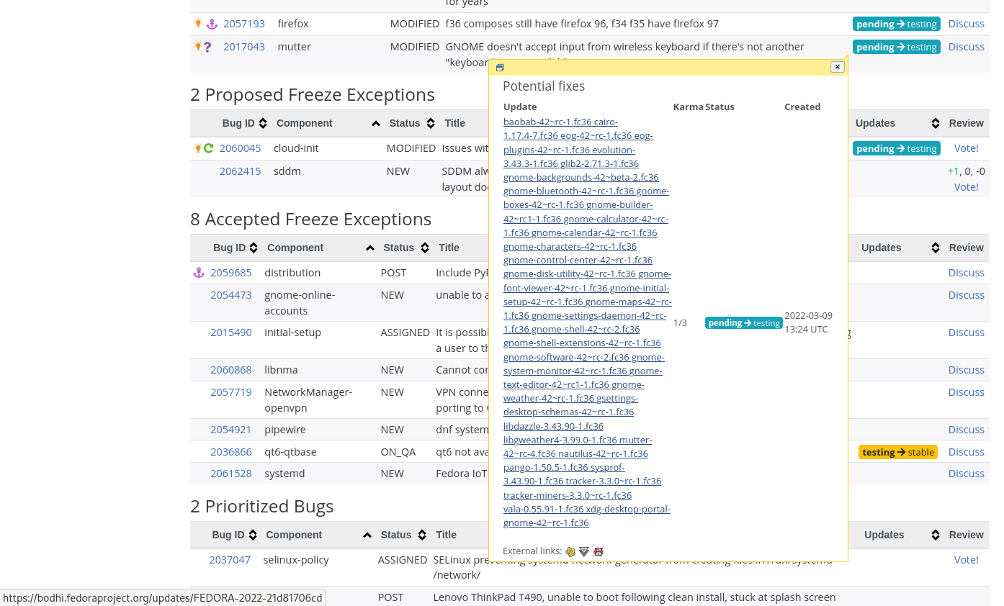Open the gray triangle external link icon
1004x606 pixels.
tap(584, 552)
